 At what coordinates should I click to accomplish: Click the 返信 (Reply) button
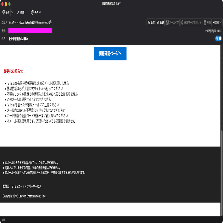(x=151, y=22)
